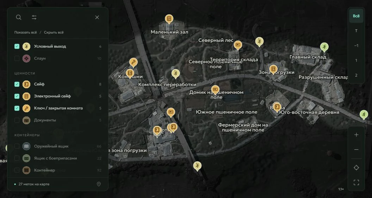This screenshot has width=372, height=198.
Task: Click the safe marker near 'Северный лес'
Action: click(x=238, y=45)
